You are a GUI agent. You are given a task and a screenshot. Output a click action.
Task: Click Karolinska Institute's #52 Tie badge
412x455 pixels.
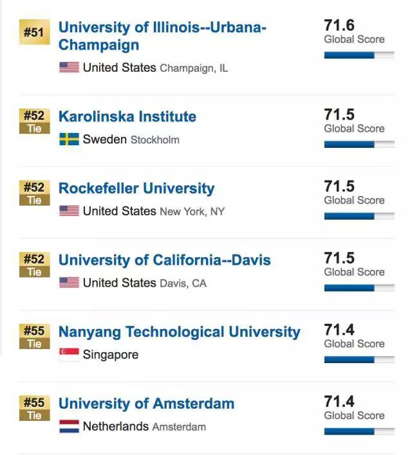click(34, 121)
